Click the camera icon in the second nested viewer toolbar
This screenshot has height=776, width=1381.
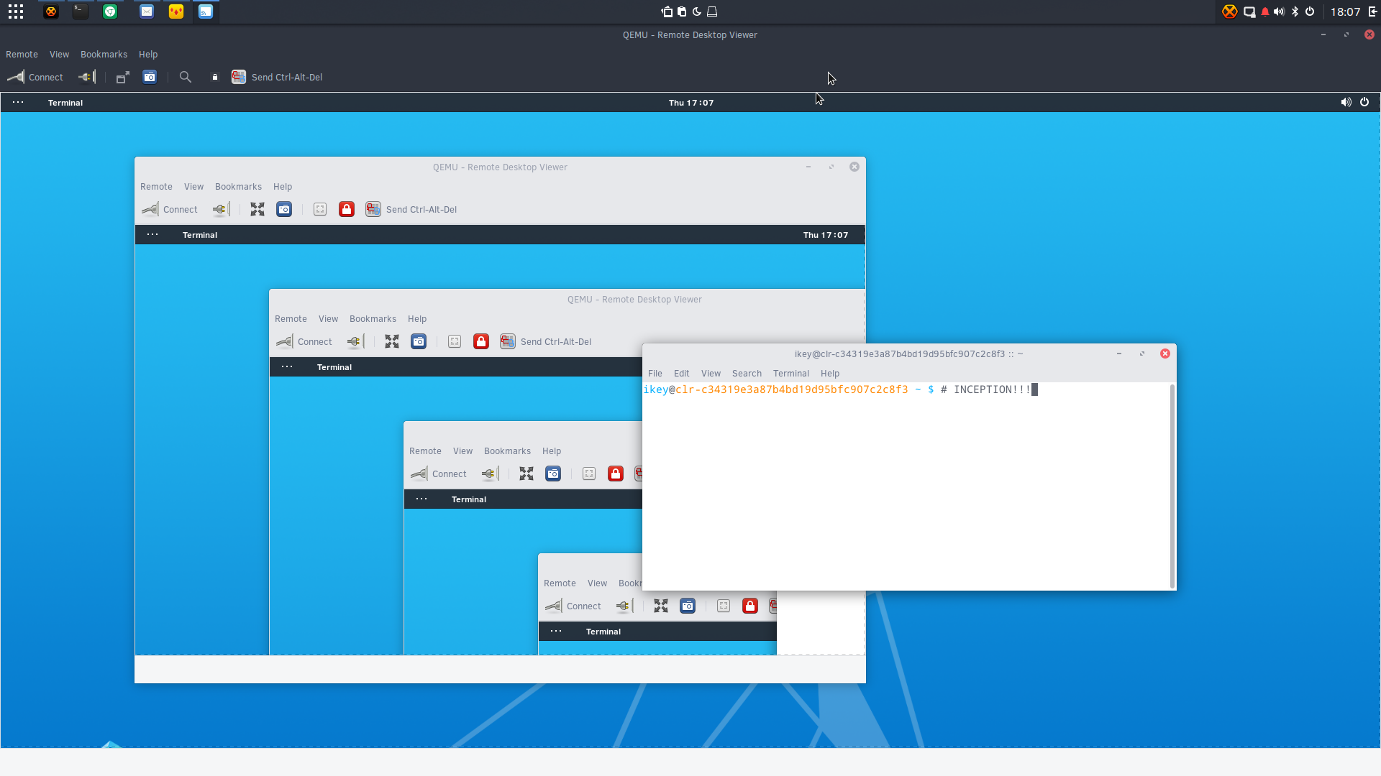click(419, 341)
